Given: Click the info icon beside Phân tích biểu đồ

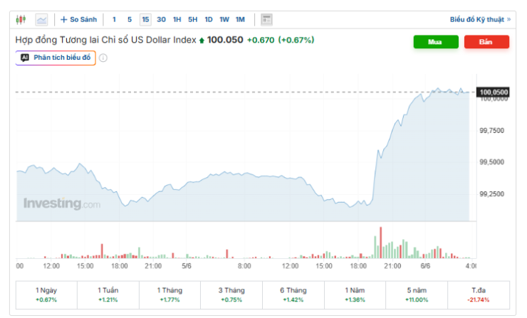Looking at the screenshot, I should click(103, 58).
